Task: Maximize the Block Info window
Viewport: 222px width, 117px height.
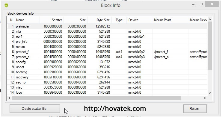Action: click(x=201, y=4)
